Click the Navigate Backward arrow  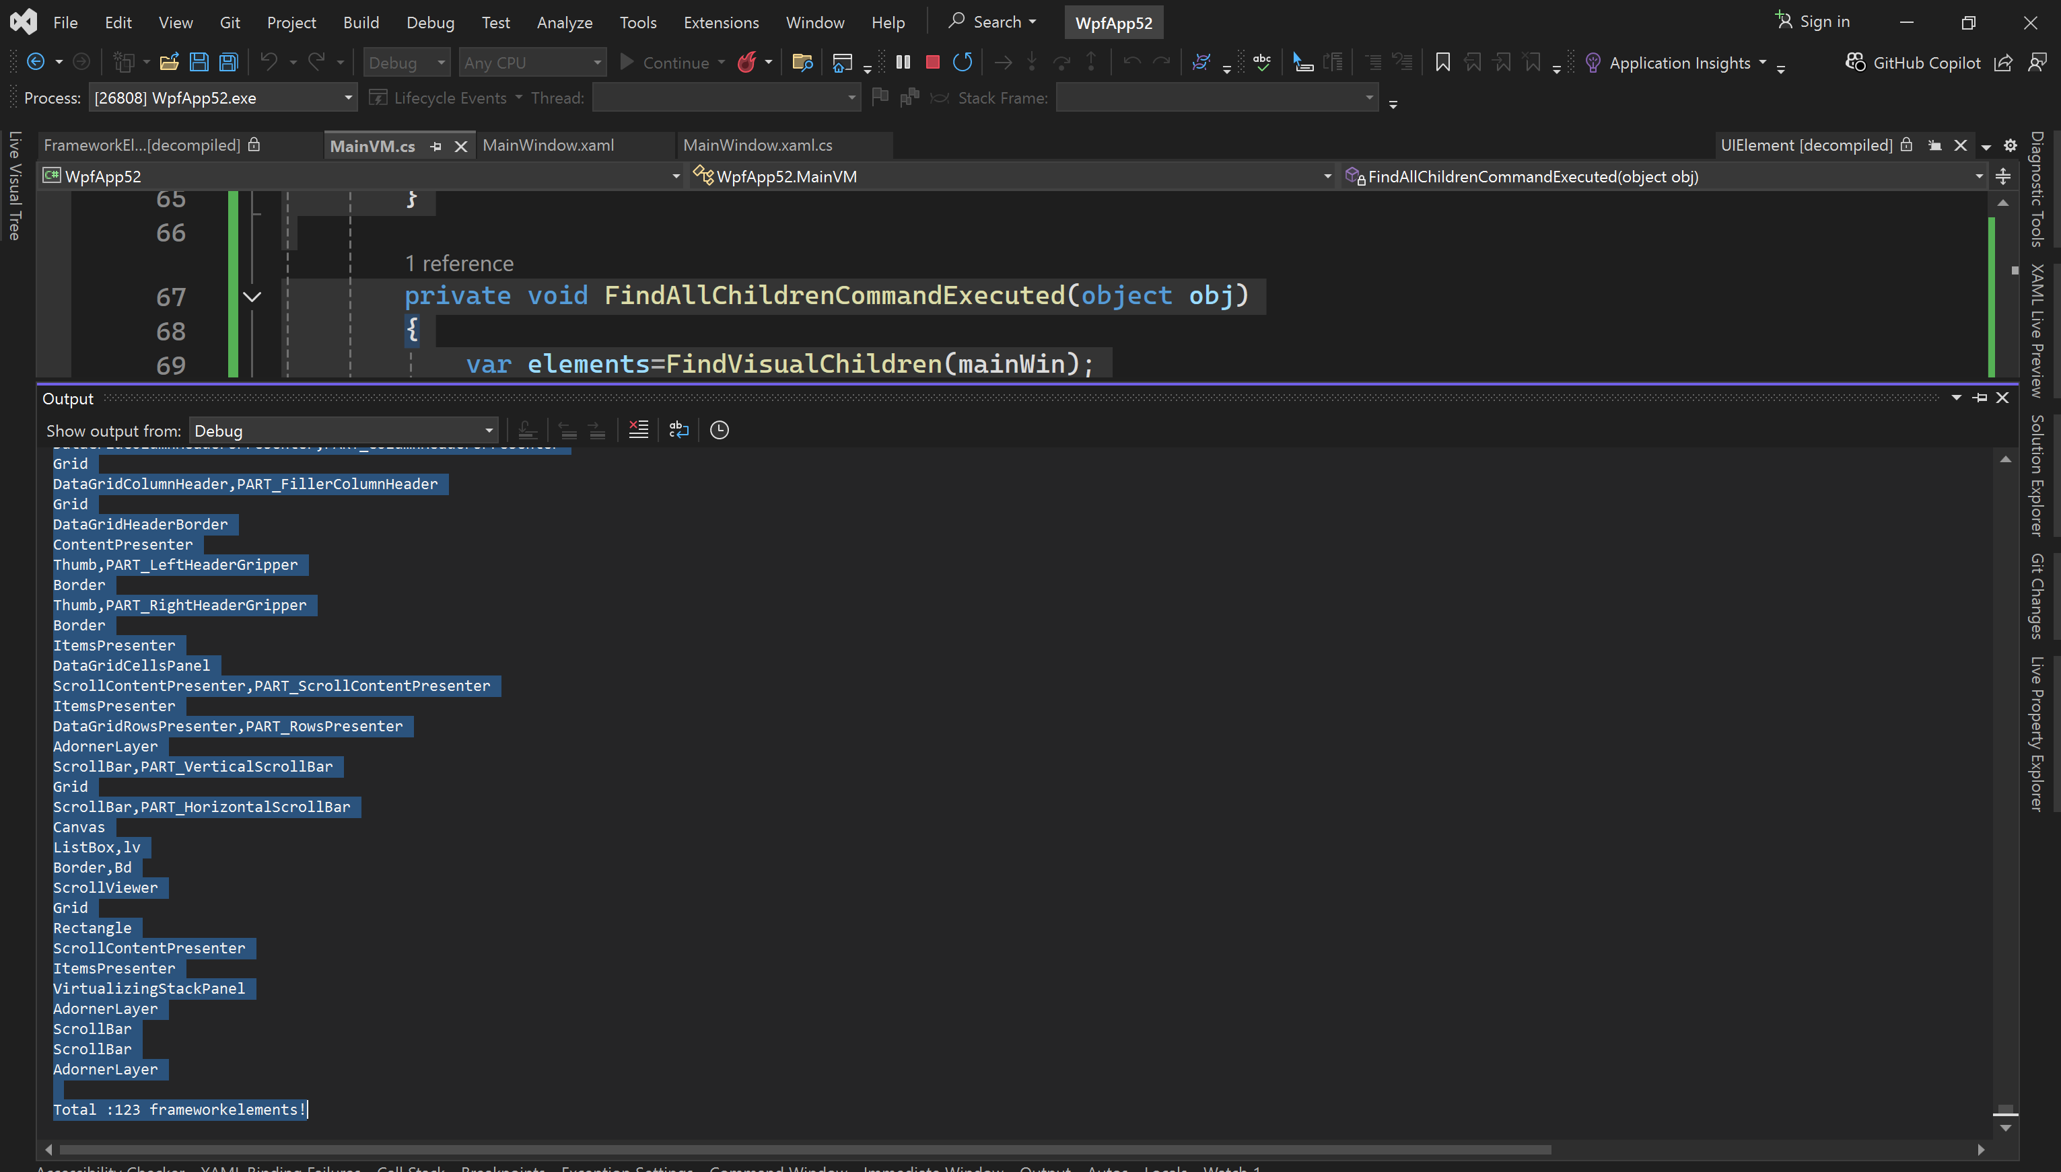[x=36, y=62]
